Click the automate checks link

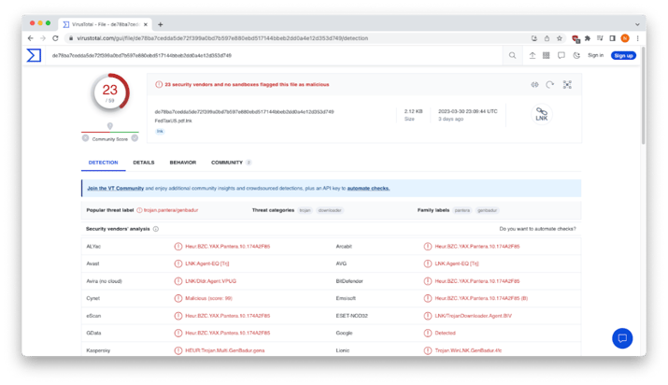click(368, 189)
